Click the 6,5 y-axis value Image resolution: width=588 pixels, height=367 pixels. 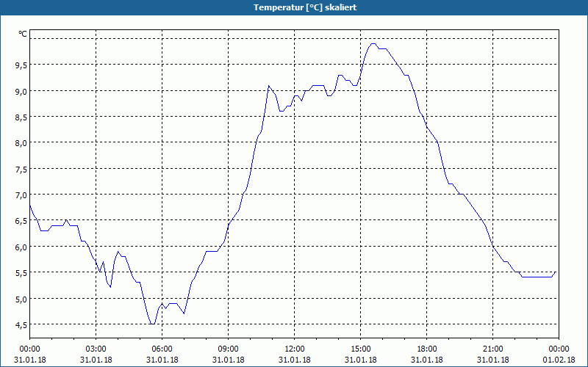(x=21, y=221)
